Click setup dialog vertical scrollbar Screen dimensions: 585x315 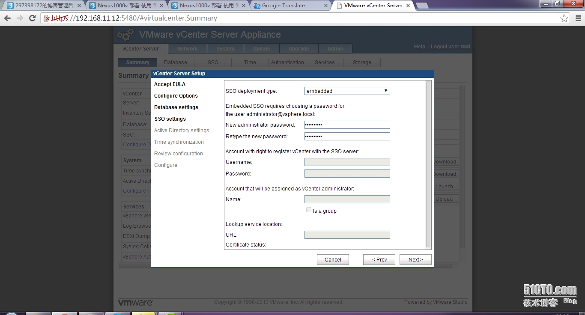pos(428,164)
